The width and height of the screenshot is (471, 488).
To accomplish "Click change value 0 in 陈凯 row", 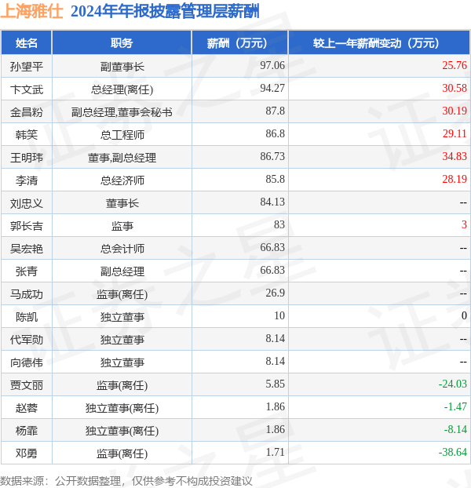I will click(x=464, y=315).
